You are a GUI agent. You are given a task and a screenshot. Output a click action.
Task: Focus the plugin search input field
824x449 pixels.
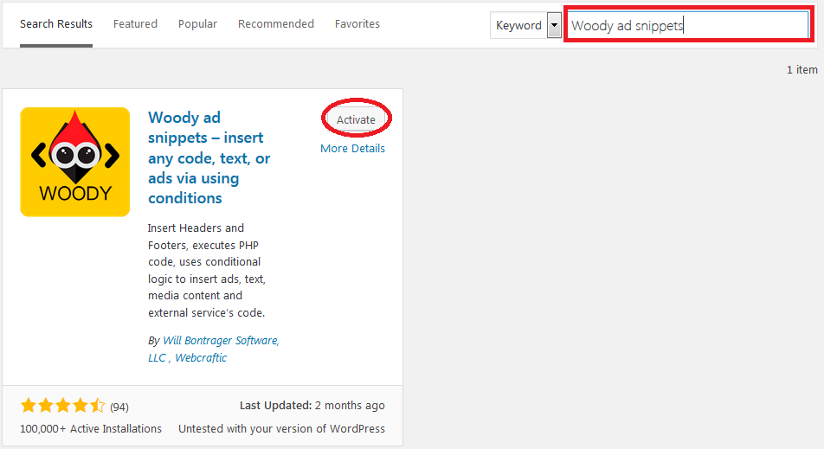pos(689,25)
